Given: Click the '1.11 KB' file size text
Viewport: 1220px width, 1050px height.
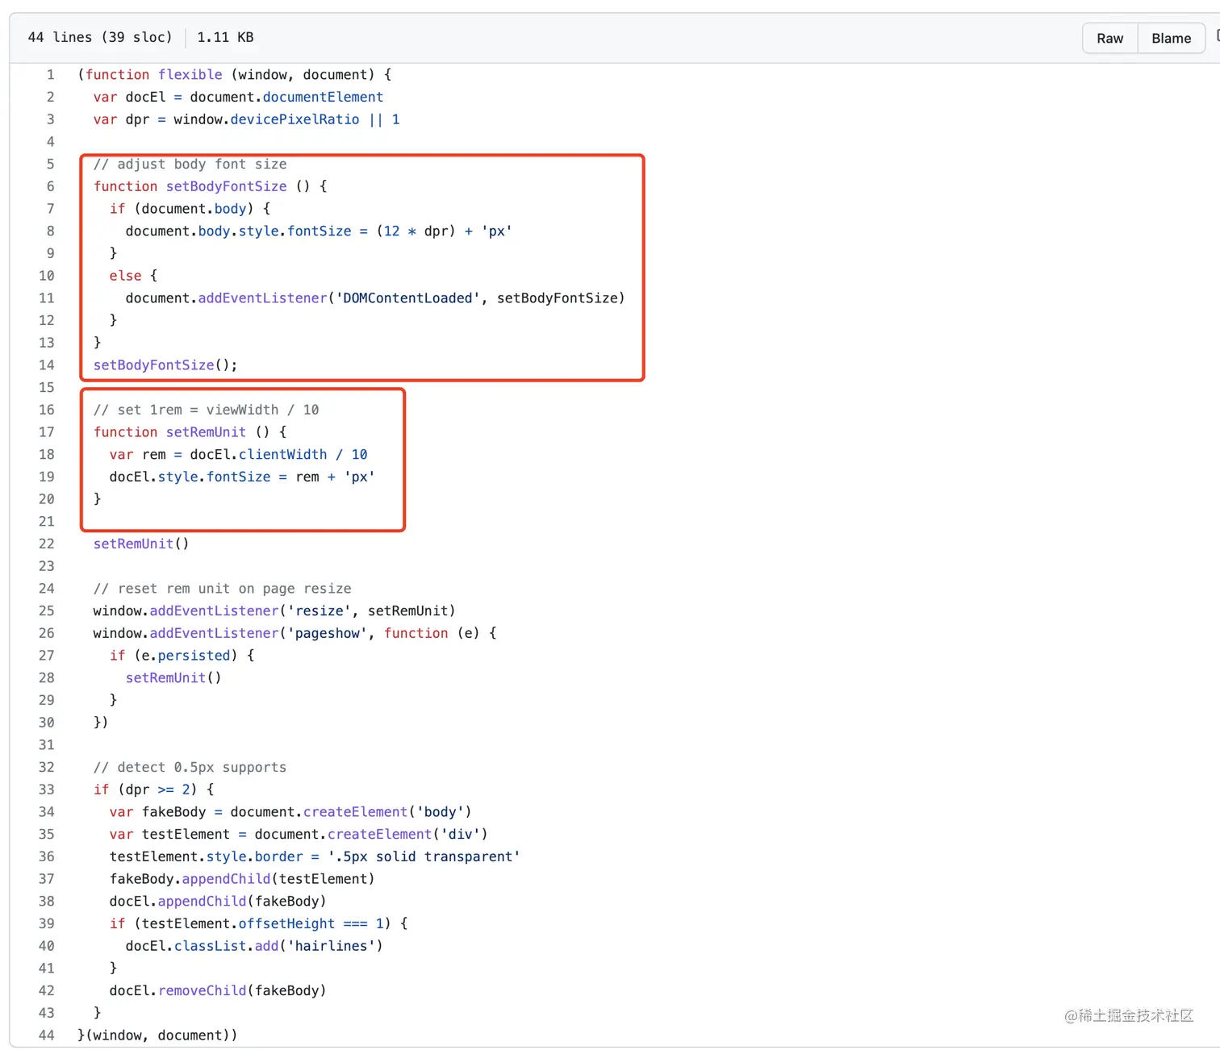Looking at the screenshot, I should click(x=225, y=37).
